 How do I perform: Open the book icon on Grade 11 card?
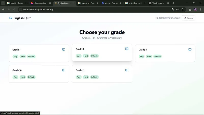coord(127,70)
